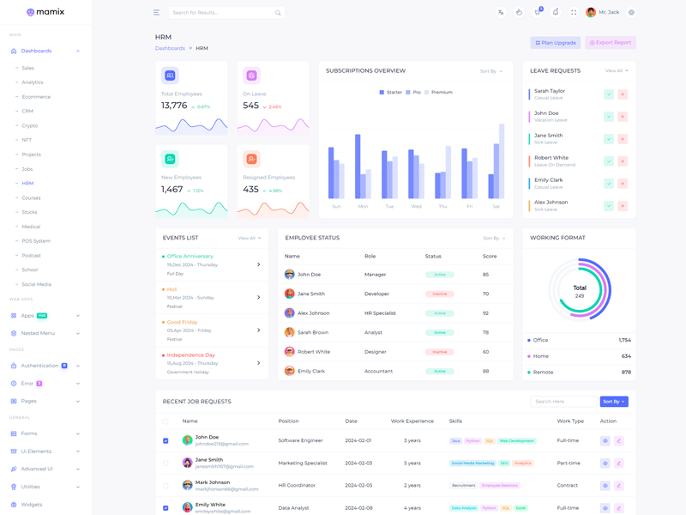686x515 pixels.
Task: Check Jane Smith's job request checkbox
Action: [165, 463]
